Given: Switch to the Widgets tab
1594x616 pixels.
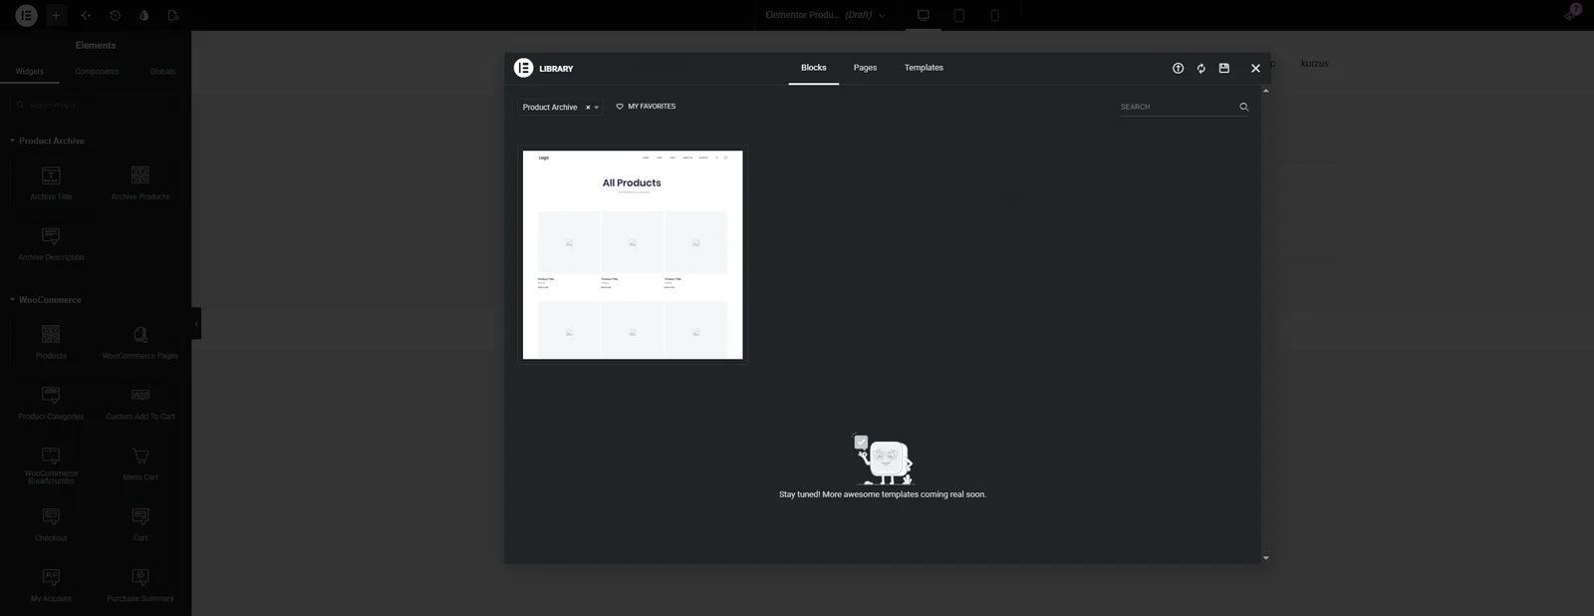Looking at the screenshot, I should [30, 72].
